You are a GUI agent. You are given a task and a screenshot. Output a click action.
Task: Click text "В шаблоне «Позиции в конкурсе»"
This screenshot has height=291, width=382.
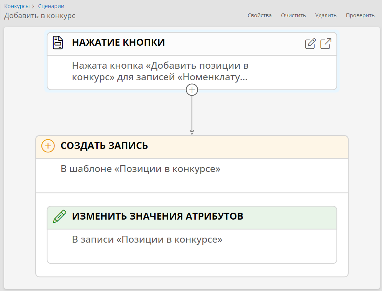(141, 169)
